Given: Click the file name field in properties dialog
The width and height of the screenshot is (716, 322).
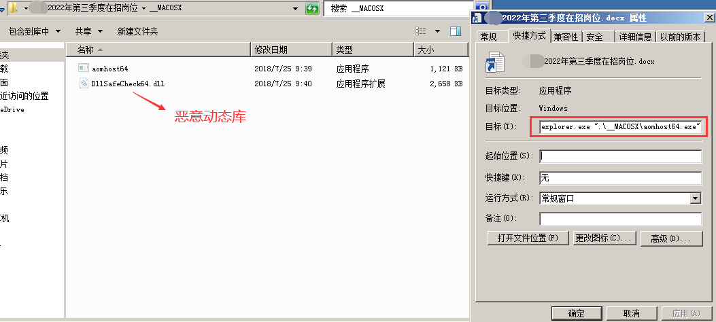Looking at the screenshot, I should click(599, 61).
